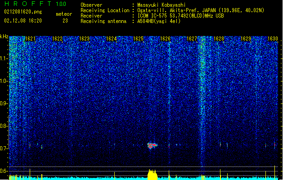Click the tallest yellow power spike below 1630

(x=275, y=173)
